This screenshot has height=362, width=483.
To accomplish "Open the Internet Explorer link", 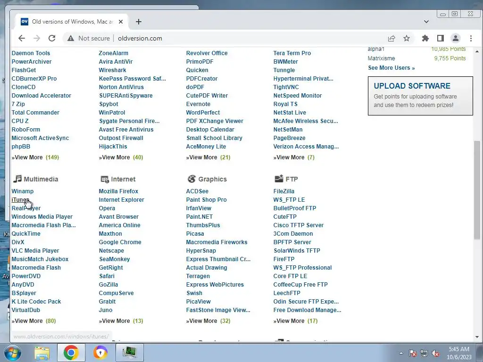I will tap(121, 200).
